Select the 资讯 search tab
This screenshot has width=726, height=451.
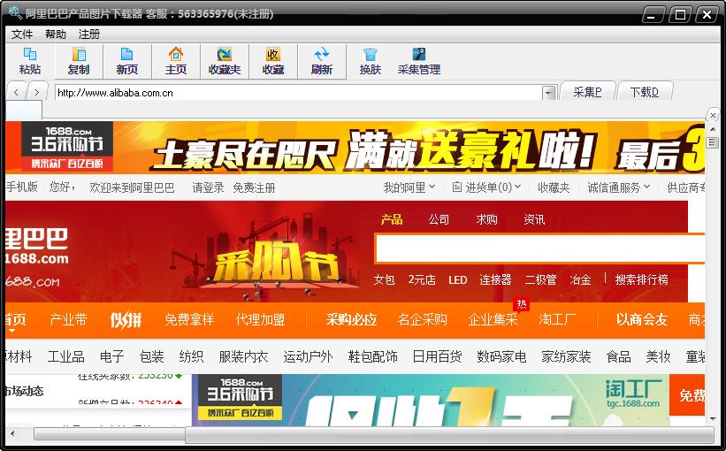point(534,219)
